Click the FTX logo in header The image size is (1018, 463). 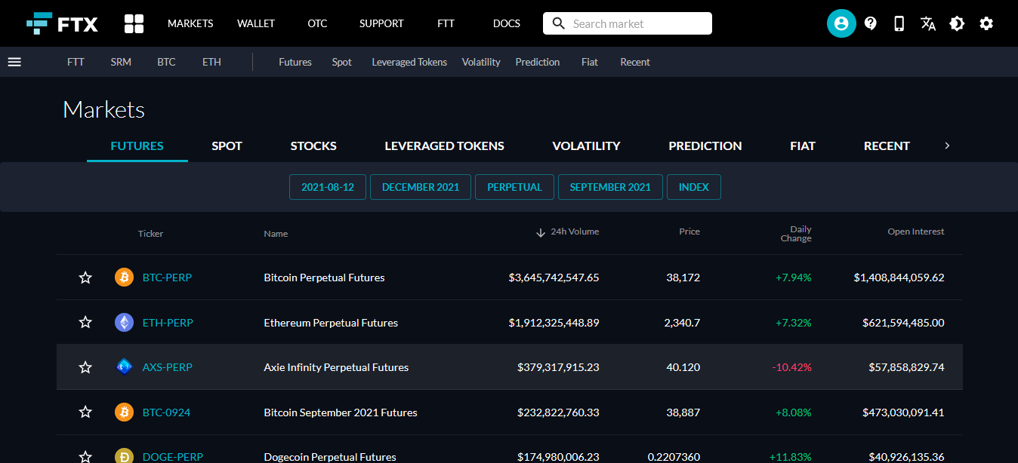62,23
